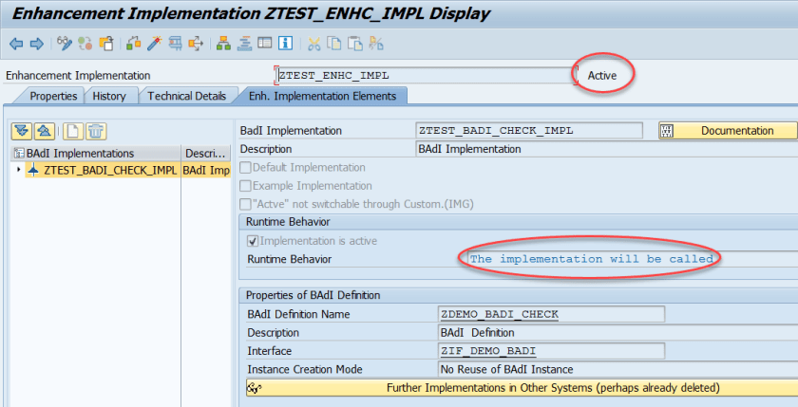Image resolution: width=798 pixels, height=407 pixels.
Task: Click the Instance Creation Mode field
Action: click(617, 369)
